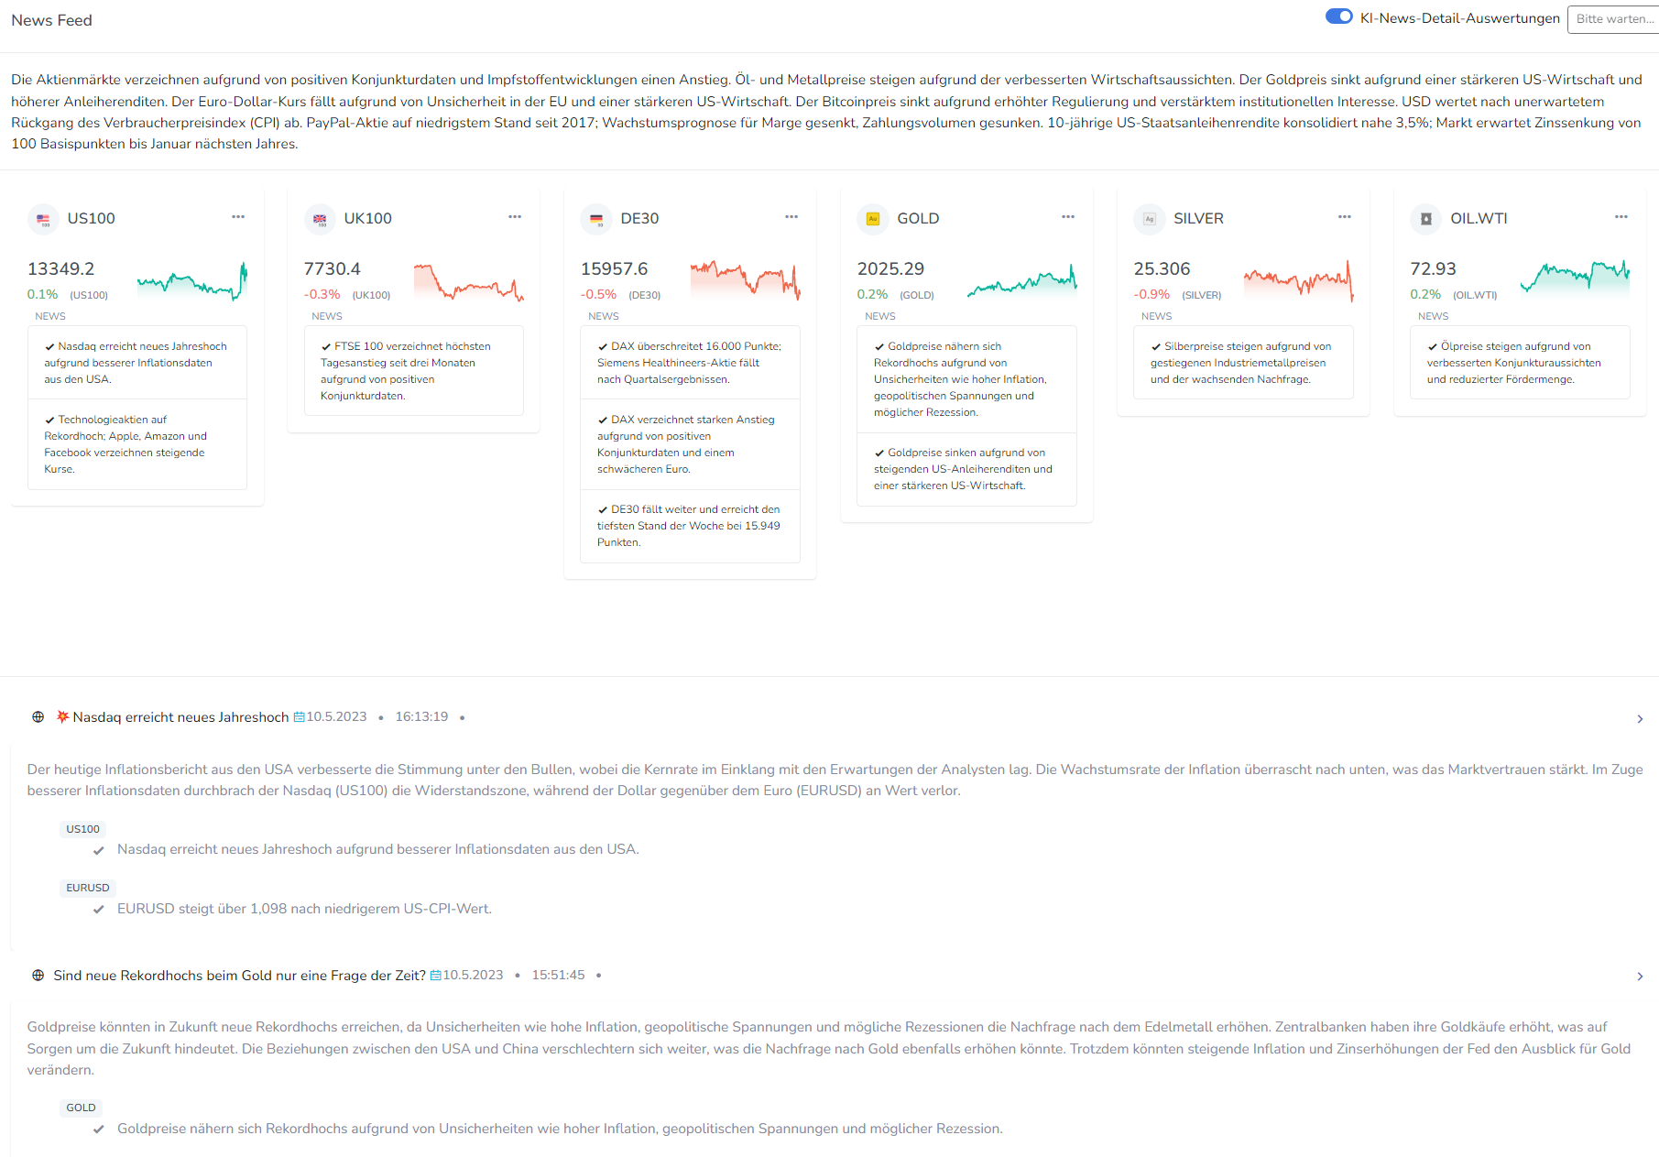This screenshot has height=1157, width=1659.
Task: Select the US100 tag under Nasdaq article
Action: point(82,829)
